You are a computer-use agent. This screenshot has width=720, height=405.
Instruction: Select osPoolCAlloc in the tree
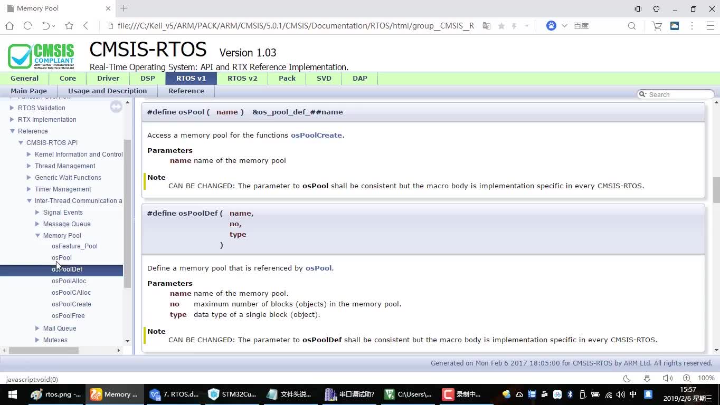71,293
